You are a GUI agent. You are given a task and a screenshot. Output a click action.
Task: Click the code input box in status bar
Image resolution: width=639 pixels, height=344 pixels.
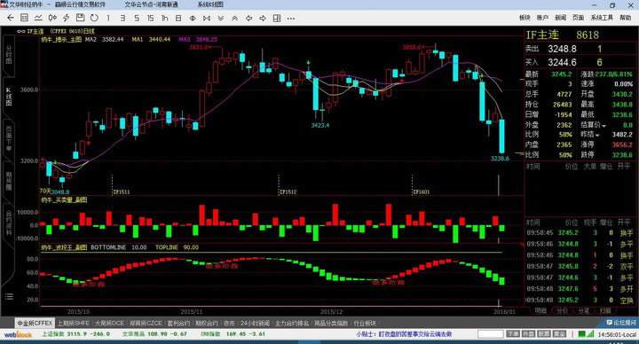pos(490,334)
